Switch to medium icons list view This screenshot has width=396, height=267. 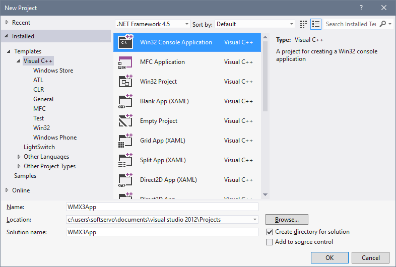click(316, 24)
